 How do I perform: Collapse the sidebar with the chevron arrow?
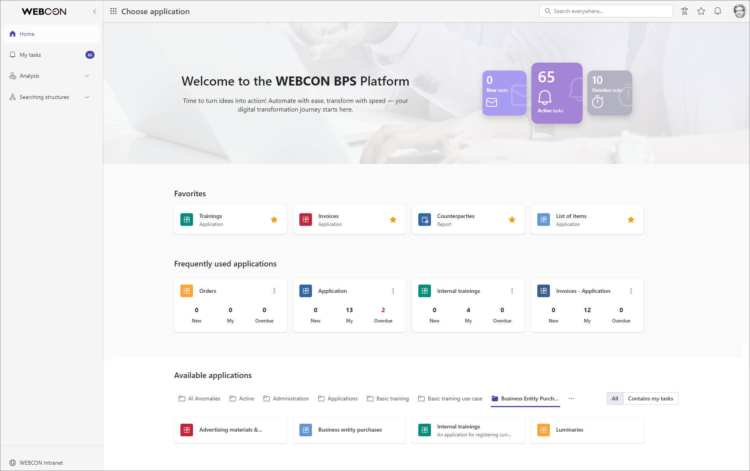(95, 11)
